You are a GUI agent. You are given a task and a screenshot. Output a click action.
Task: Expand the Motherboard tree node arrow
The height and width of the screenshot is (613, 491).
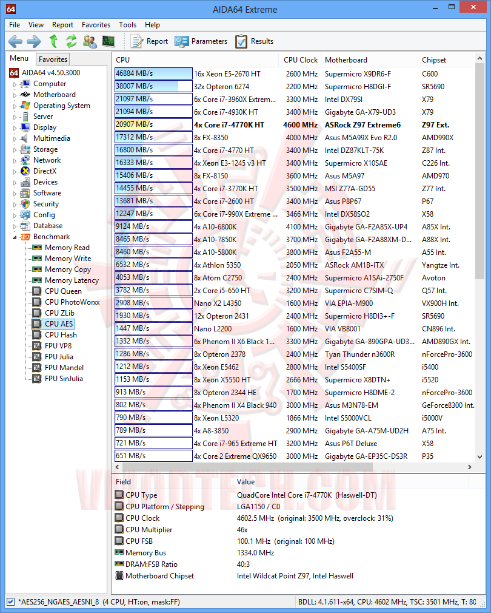pyautogui.click(x=15, y=95)
